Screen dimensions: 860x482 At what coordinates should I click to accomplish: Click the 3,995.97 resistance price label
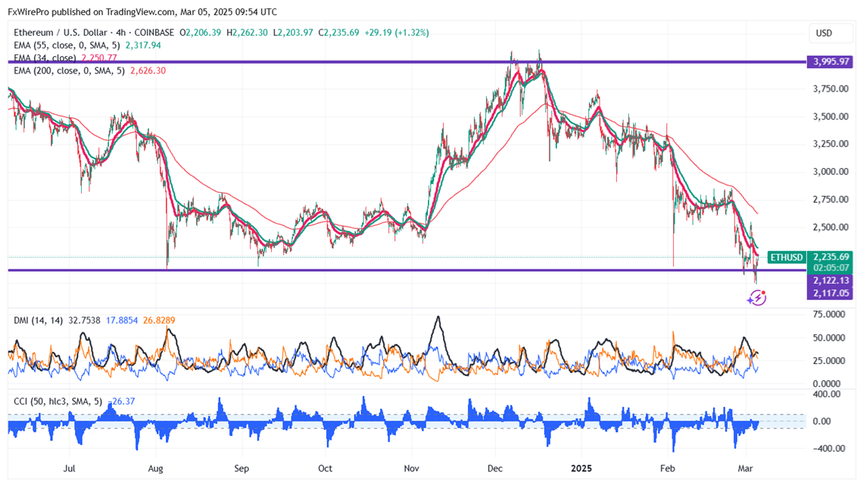[830, 61]
